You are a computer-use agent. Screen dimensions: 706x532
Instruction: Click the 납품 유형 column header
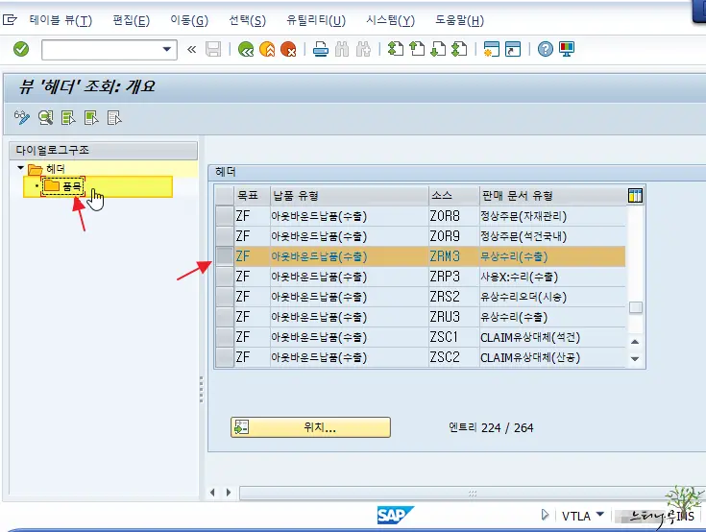350,196
